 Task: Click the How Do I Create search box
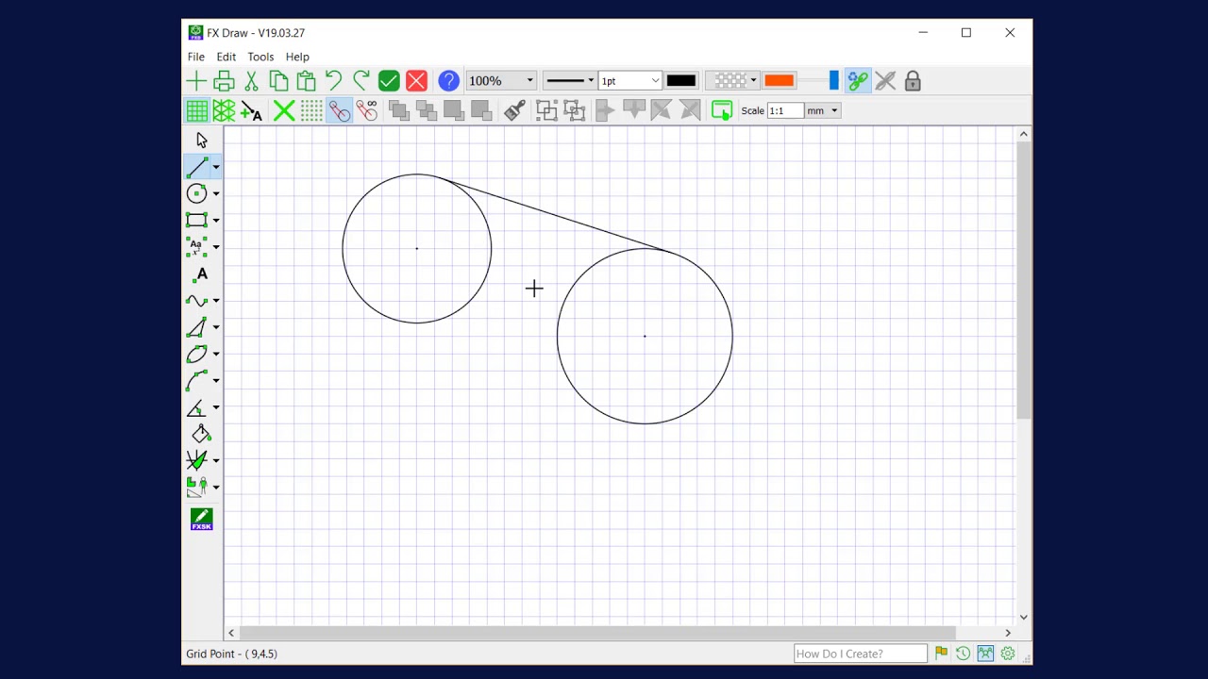point(861,654)
